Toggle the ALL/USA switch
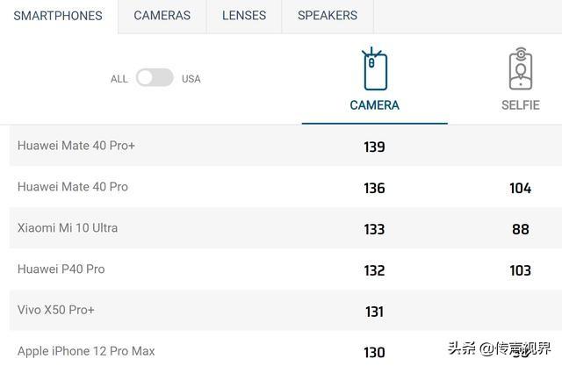The height and width of the screenshot is (366, 562). click(x=155, y=78)
